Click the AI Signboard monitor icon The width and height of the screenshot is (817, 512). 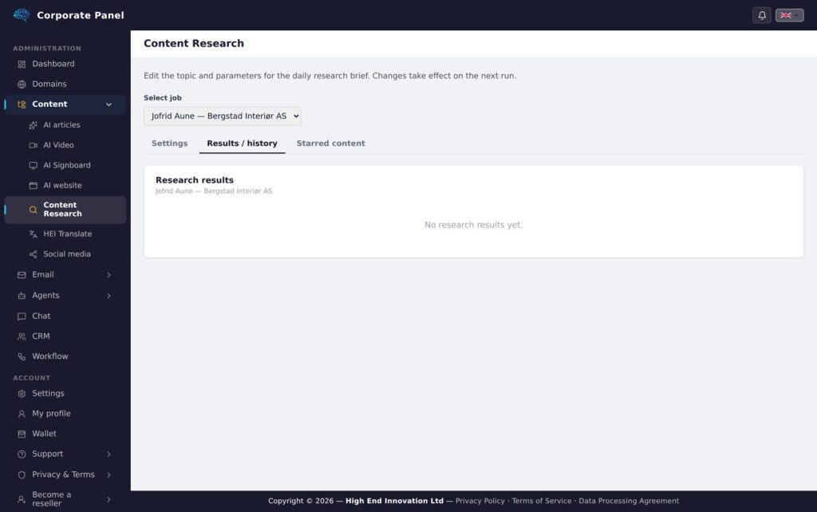click(34, 166)
